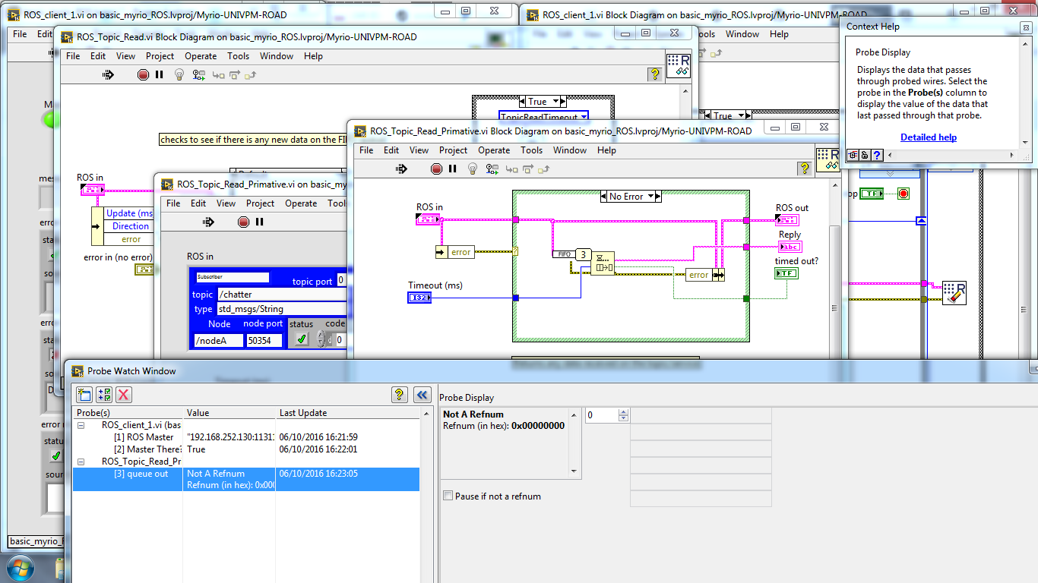Pause ROS_Topic_Read.vi block diagram execution
The width and height of the screenshot is (1038, 583).
(x=159, y=74)
